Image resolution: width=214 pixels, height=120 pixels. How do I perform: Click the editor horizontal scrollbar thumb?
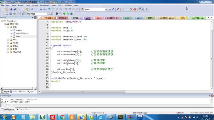point(83,91)
